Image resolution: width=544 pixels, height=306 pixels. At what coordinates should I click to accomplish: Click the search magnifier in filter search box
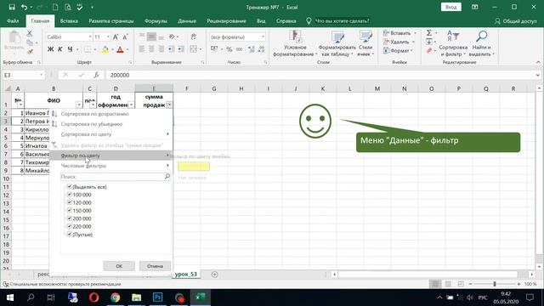167,177
